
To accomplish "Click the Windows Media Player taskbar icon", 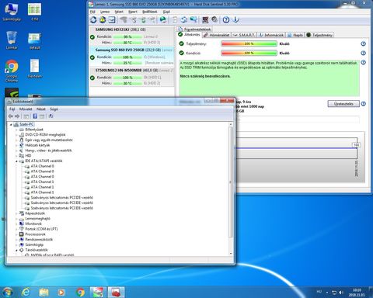I will tap(61, 293).
